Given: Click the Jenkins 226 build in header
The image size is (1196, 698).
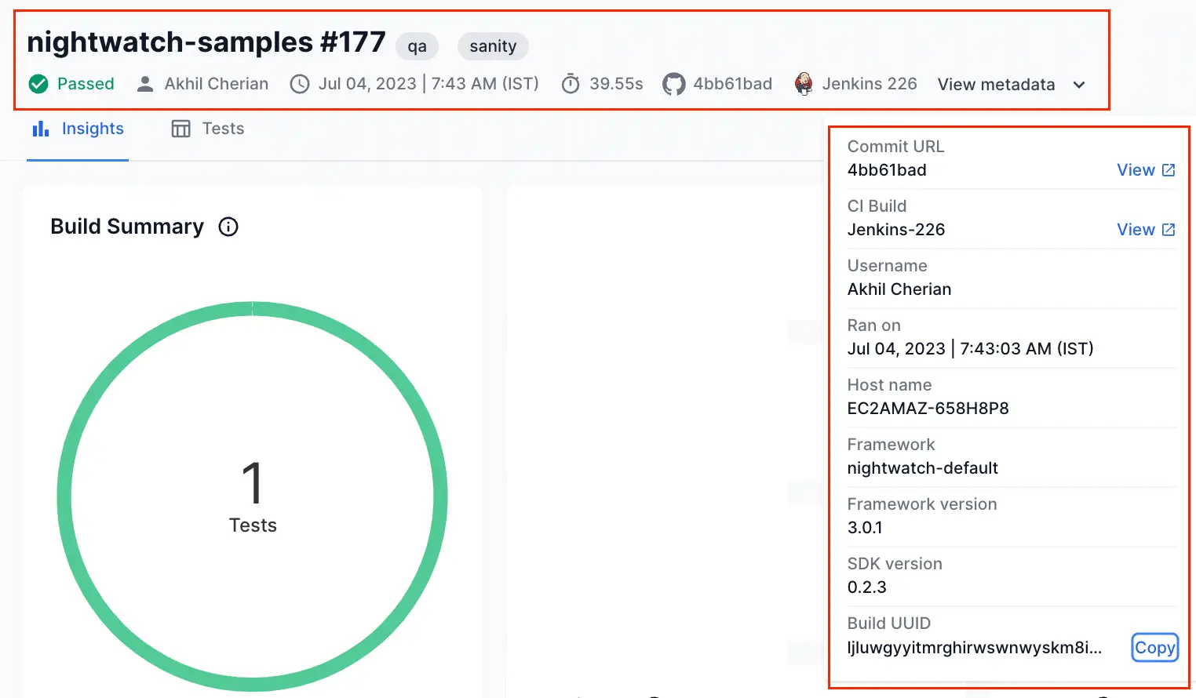Looking at the screenshot, I should coord(870,84).
